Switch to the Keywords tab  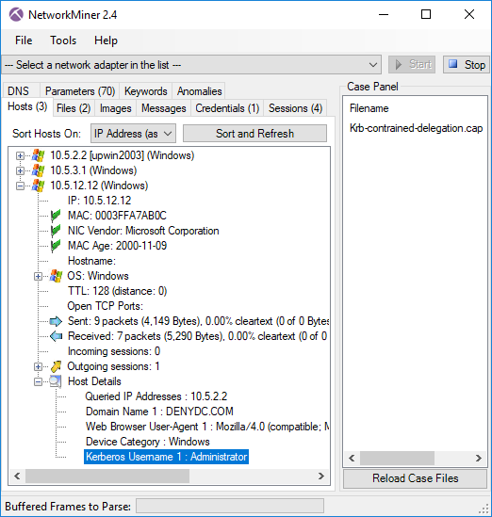pyautogui.click(x=146, y=91)
